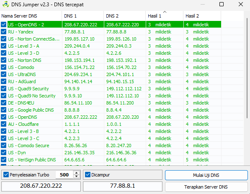Screen dimensions: 250x194
Task: Increase the turbo value with up arrow
Action: (77, 173)
